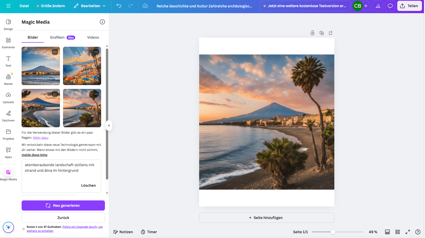Open the comments speech bubble icon

tap(390, 6)
